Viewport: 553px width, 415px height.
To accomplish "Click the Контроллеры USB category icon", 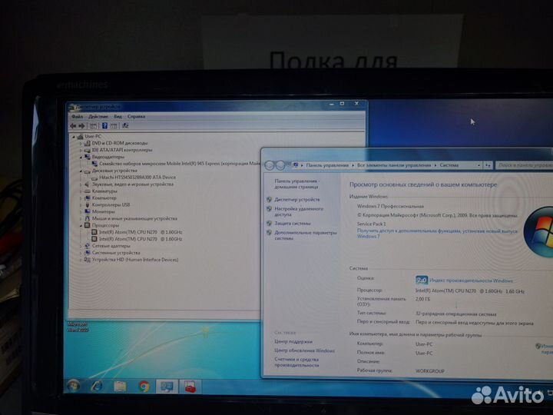I will coord(87,205).
